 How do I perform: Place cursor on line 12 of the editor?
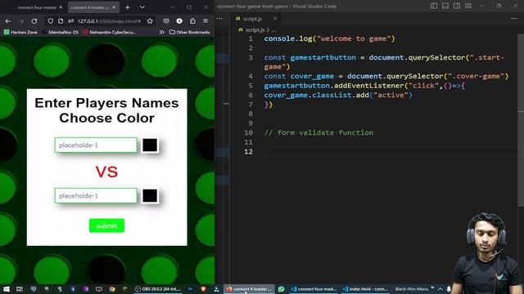390,152
